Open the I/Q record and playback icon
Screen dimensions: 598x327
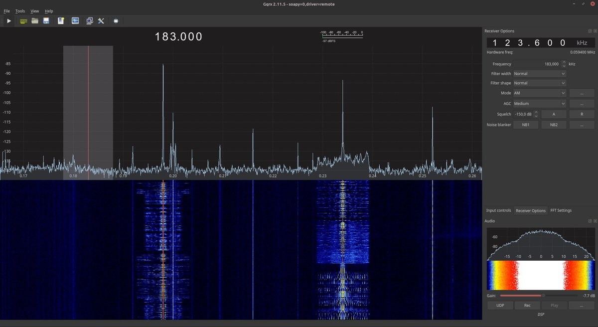click(75, 21)
